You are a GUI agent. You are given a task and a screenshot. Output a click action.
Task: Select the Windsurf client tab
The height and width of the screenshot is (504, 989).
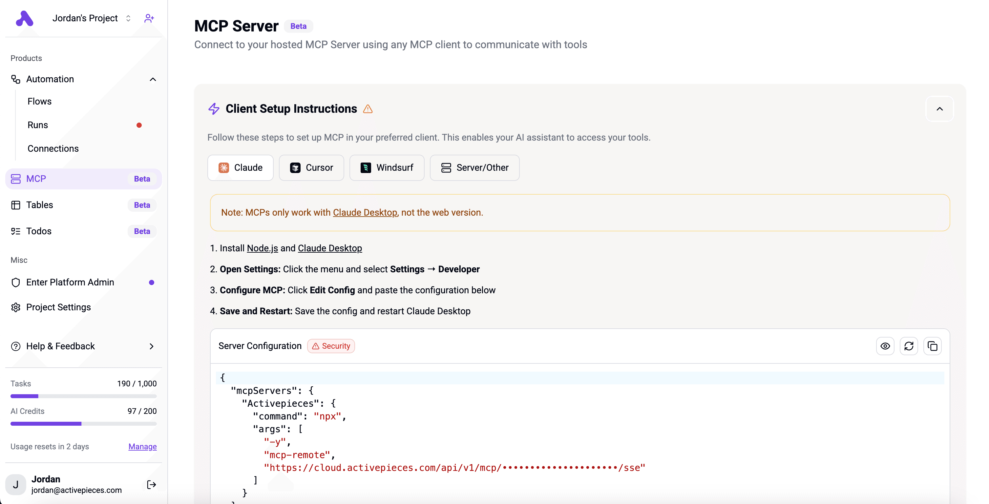[387, 167]
